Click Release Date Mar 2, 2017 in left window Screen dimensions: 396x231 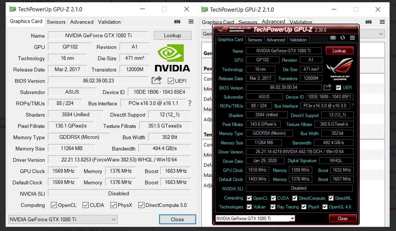[67, 69]
